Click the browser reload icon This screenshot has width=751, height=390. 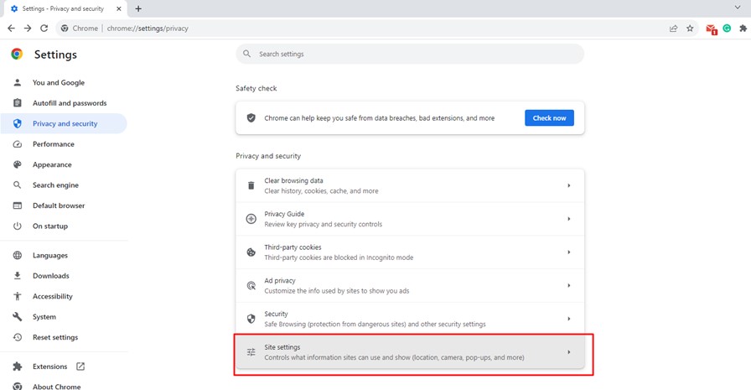[44, 28]
